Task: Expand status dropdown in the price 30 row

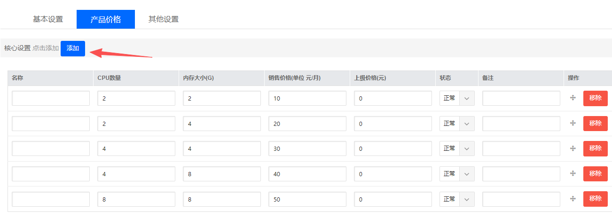Action: coord(457,148)
